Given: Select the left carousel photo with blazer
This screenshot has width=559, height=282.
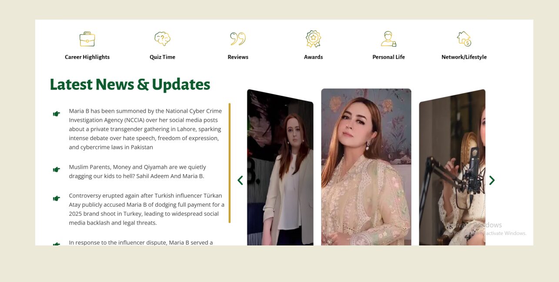Looking at the screenshot, I should click(280, 168).
